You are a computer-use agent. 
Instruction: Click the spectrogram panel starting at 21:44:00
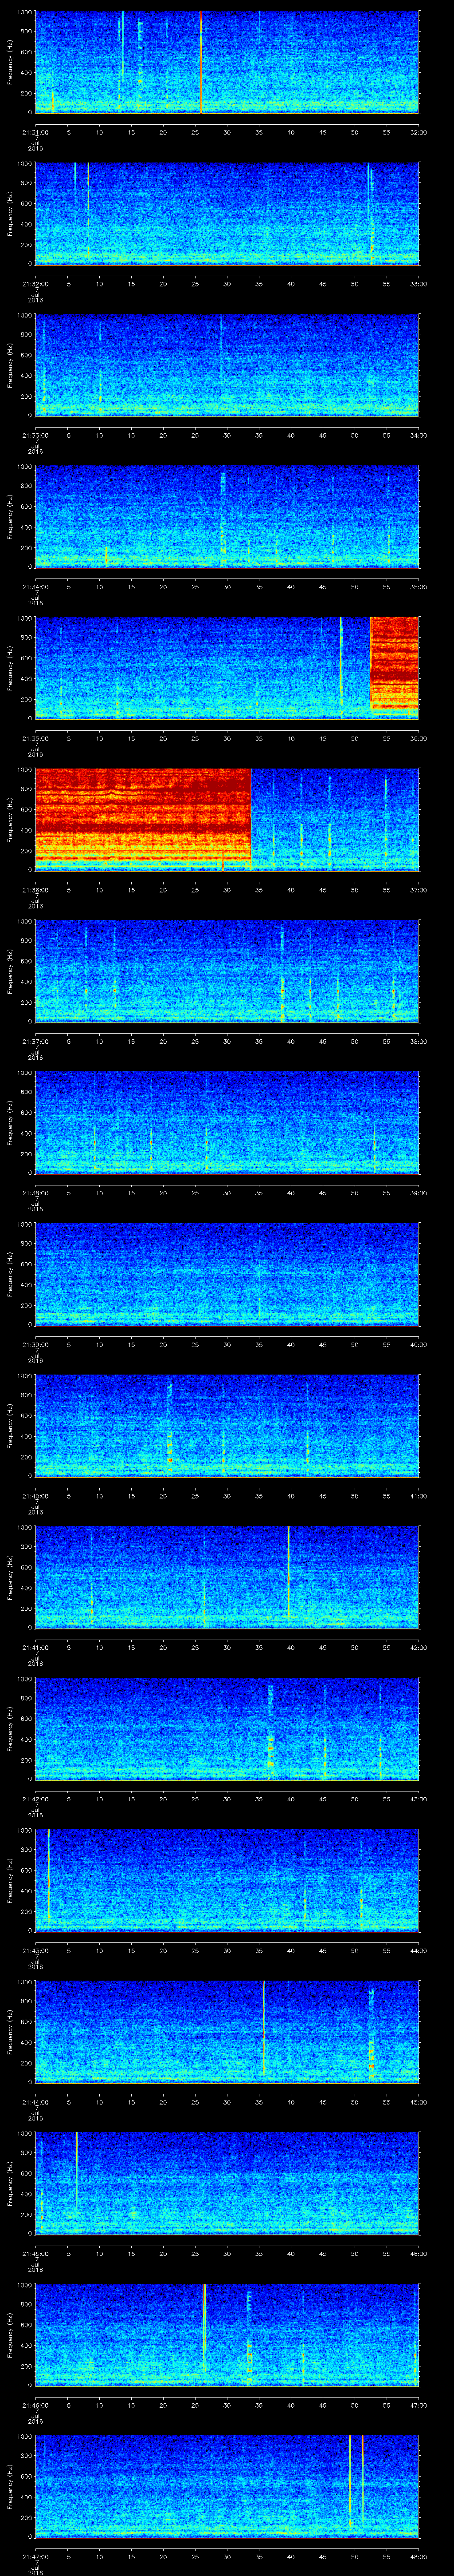(227, 2032)
